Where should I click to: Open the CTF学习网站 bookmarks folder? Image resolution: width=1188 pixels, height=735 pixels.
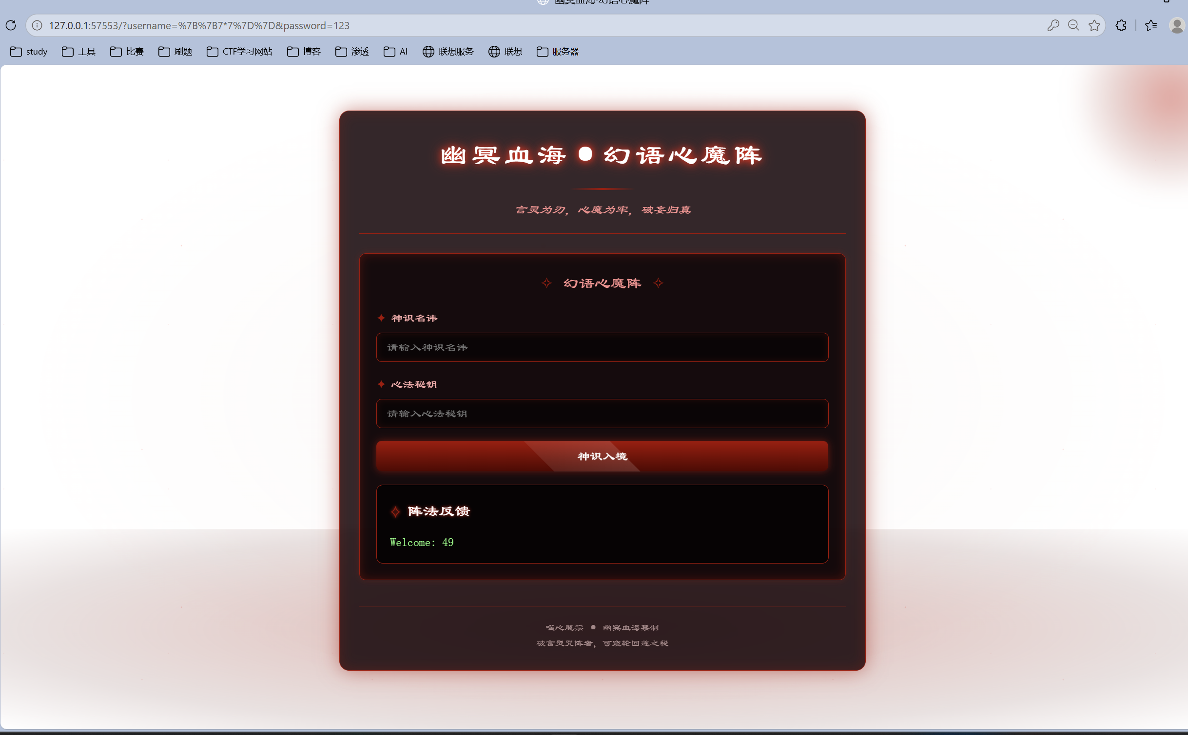pos(239,52)
